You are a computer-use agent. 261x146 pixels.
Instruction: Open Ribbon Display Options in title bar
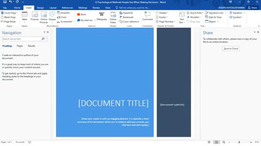(x=230, y=2)
